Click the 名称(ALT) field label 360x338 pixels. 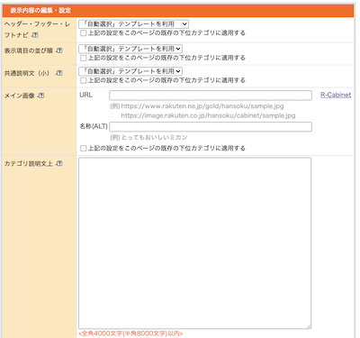click(x=94, y=126)
